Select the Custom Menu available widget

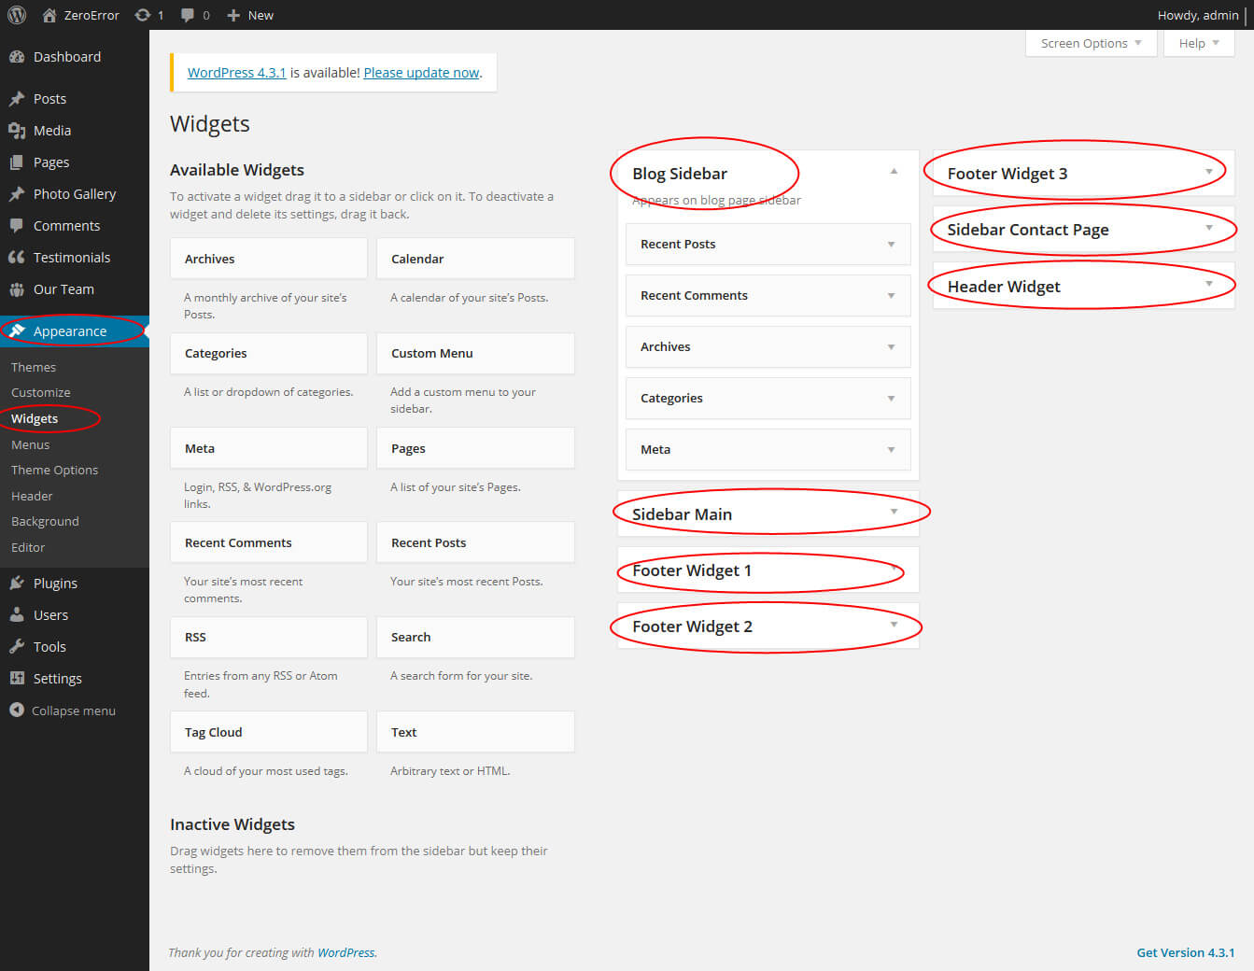tap(475, 353)
